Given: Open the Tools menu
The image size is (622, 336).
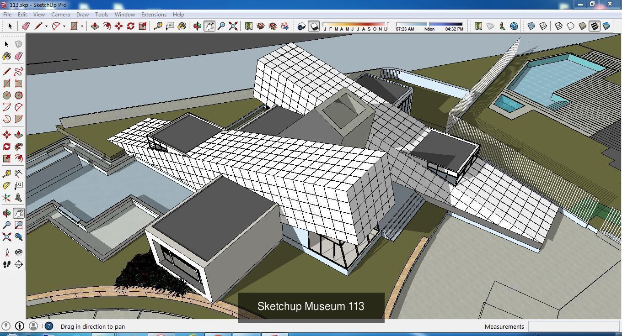Looking at the screenshot, I should click(x=102, y=15).
